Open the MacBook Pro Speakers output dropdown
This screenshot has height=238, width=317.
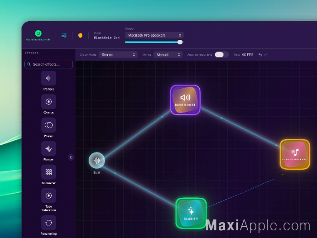[x=154, y=35]
